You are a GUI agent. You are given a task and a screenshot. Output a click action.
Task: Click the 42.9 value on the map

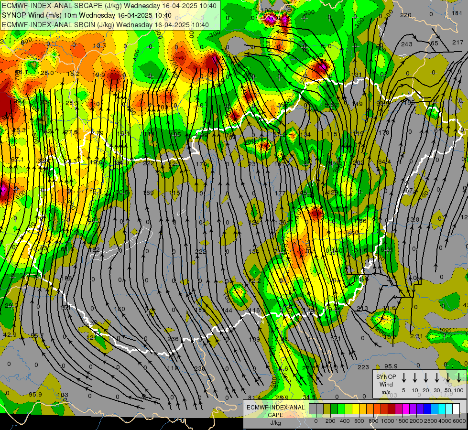point(10,335)
